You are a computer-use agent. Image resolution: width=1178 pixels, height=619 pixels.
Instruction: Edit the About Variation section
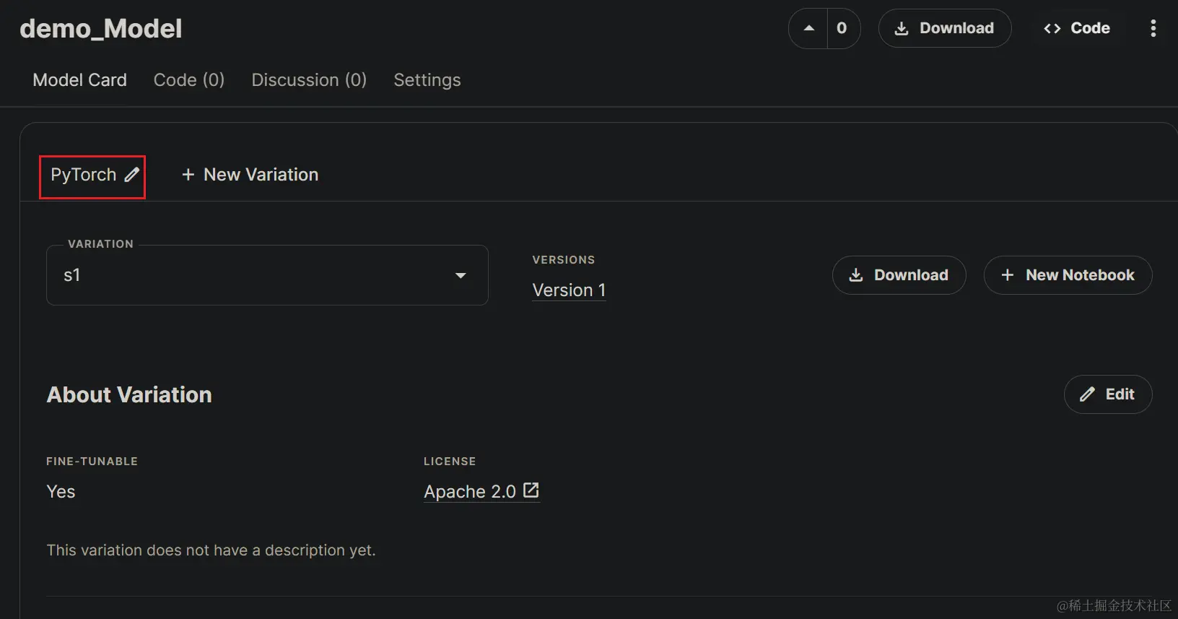click(1107, 394)
